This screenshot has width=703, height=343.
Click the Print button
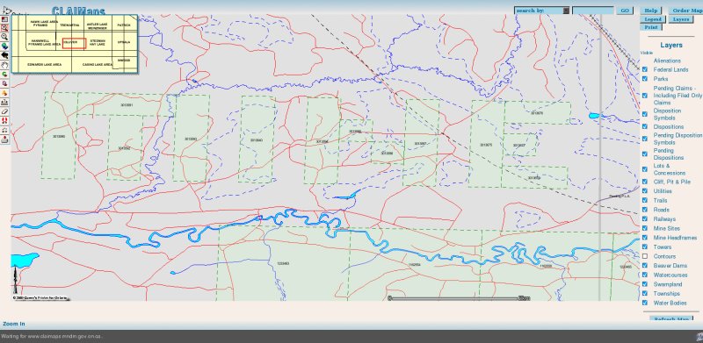click(650, 27)
